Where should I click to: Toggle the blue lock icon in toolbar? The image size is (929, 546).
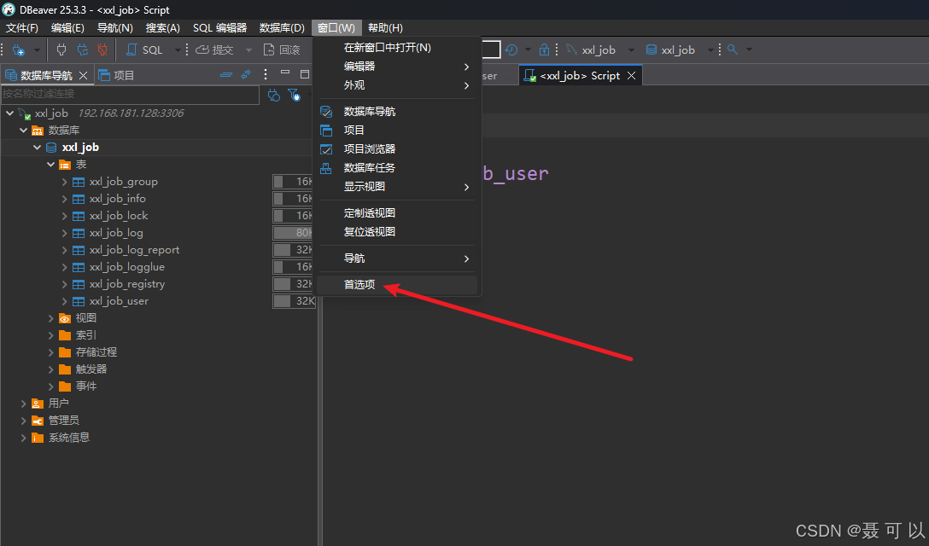click(x=544, y=49)
